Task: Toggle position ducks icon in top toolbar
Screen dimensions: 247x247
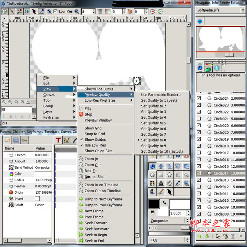Action: point(5,12)
